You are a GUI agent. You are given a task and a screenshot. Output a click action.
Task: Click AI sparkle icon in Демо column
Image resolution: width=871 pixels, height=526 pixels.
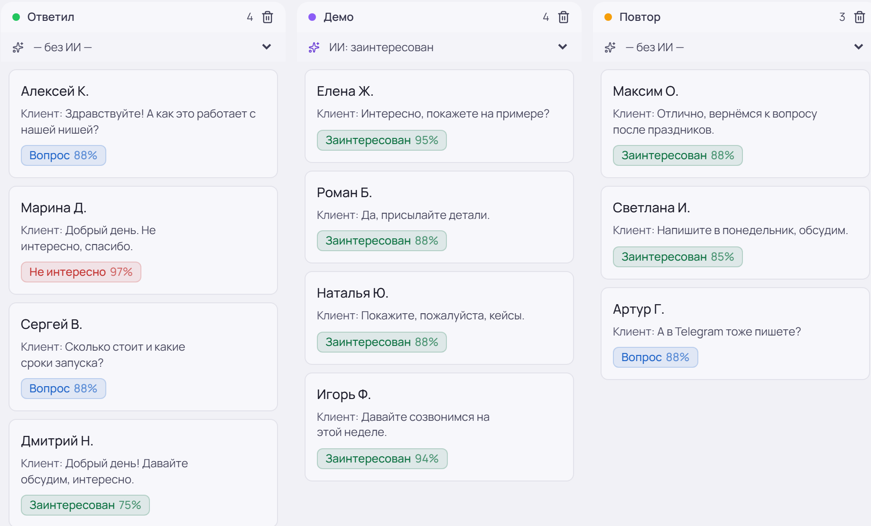(x=314, y=47)
